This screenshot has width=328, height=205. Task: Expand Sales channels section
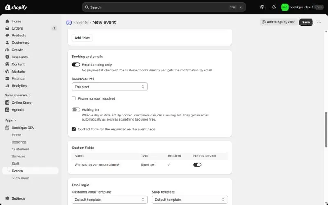[18, 95]
